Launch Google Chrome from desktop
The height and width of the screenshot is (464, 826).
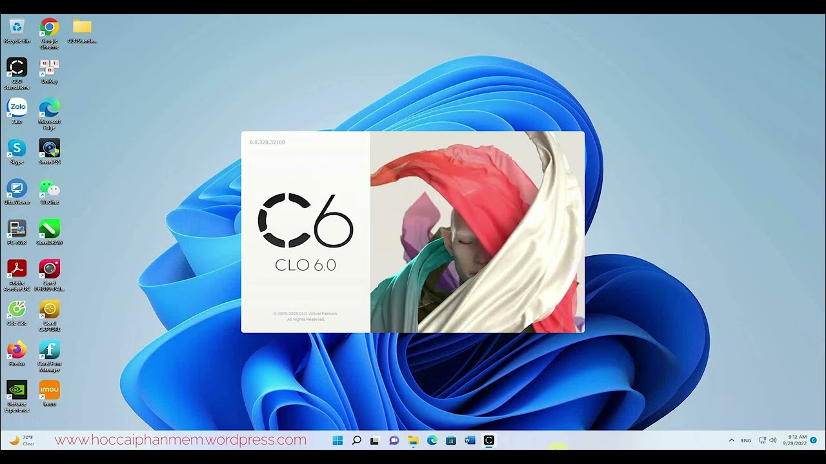coord(50,34)
